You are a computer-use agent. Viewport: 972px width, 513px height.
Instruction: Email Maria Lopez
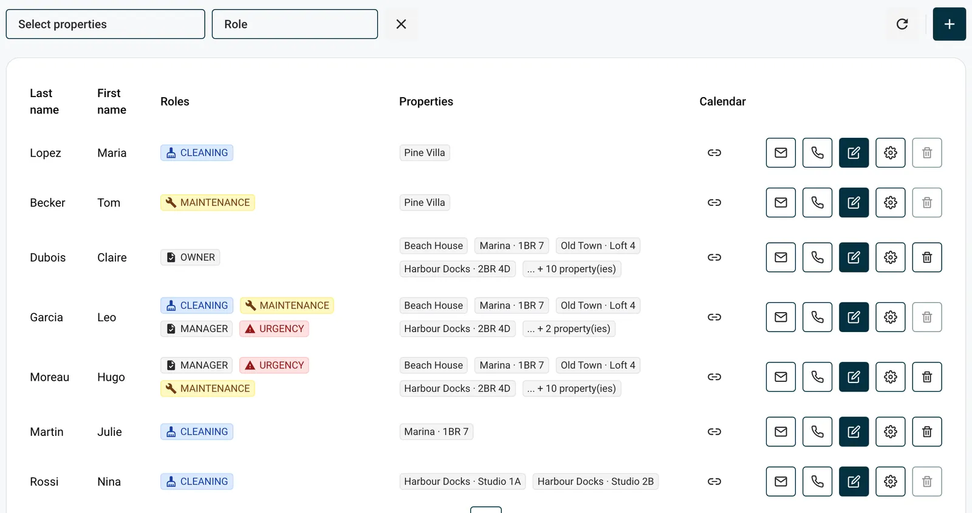pyautogui.click(x=781, y=153)
